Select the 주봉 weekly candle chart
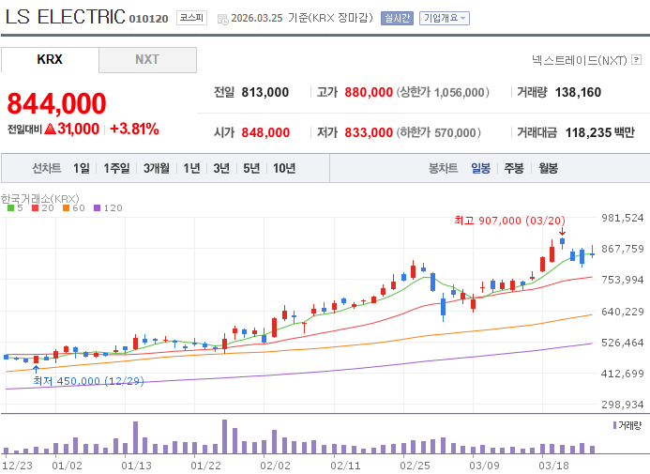Image resolution: width=650 pixels, height=474 pixels. click(514, 168)
